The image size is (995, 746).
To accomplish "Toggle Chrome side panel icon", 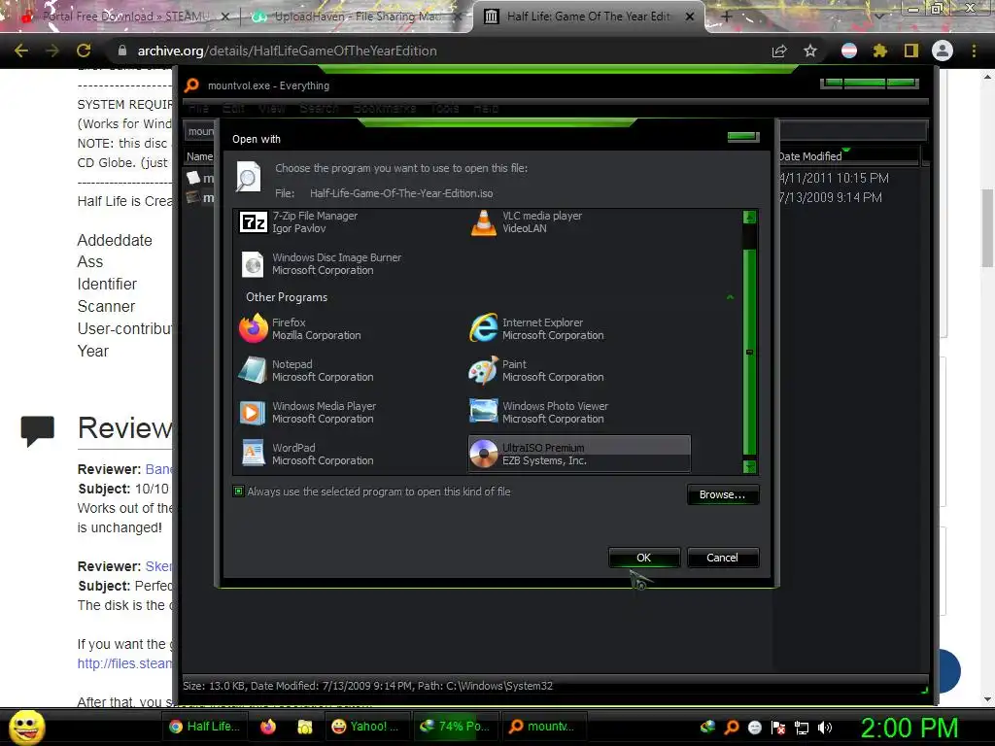I will [x=910, y=51].
